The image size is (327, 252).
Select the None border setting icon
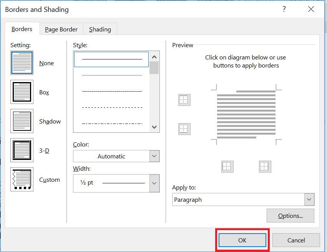click(22, 63)
